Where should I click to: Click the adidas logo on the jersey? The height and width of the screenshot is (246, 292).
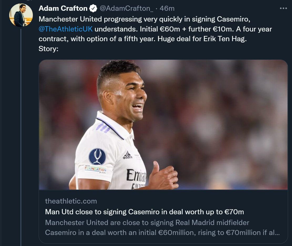tap(127, 155)
